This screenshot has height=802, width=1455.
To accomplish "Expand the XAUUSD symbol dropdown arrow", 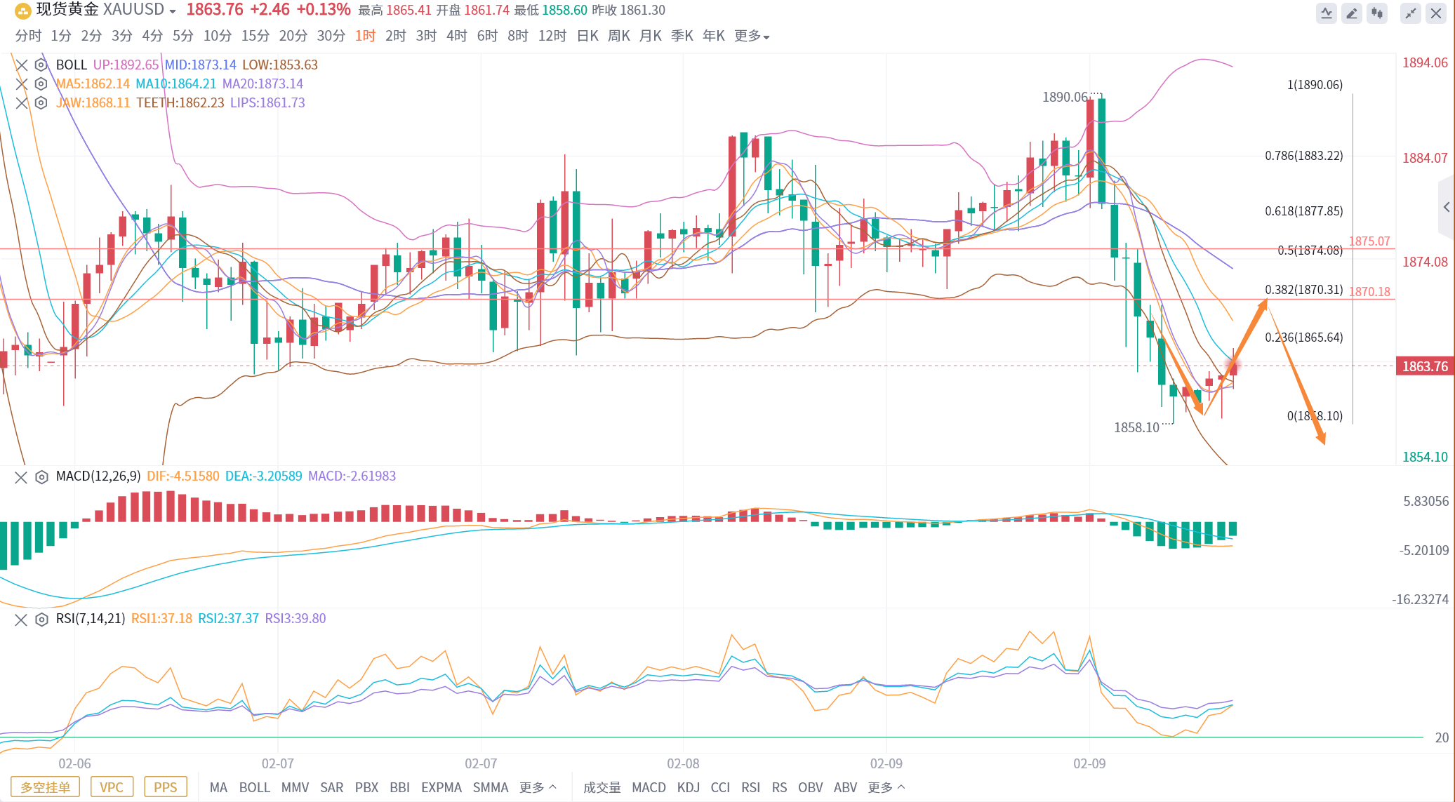I will [173, 12].
